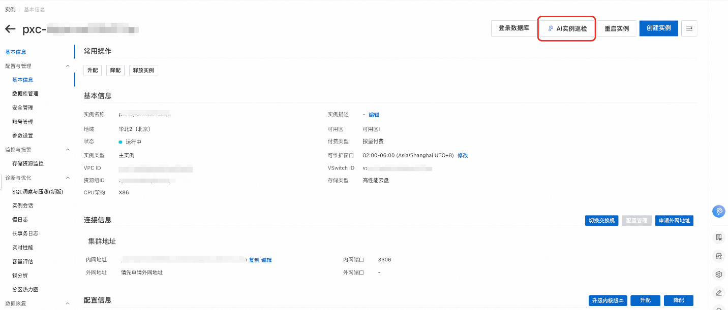The image size is (728, 310).
Task: Open 存储资源监控 in sidebar
Action: click(x=28, y=164)
